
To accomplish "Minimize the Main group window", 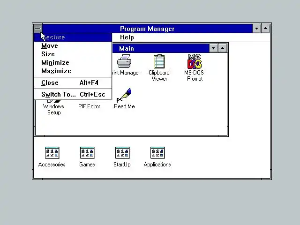I will click(214, 48).
